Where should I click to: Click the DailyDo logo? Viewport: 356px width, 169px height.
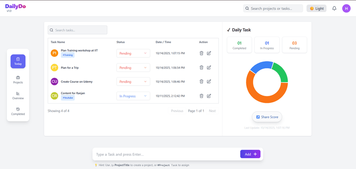15,6
